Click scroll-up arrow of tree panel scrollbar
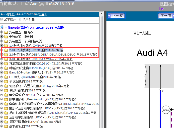174x128 pixels. coord(101,14)
